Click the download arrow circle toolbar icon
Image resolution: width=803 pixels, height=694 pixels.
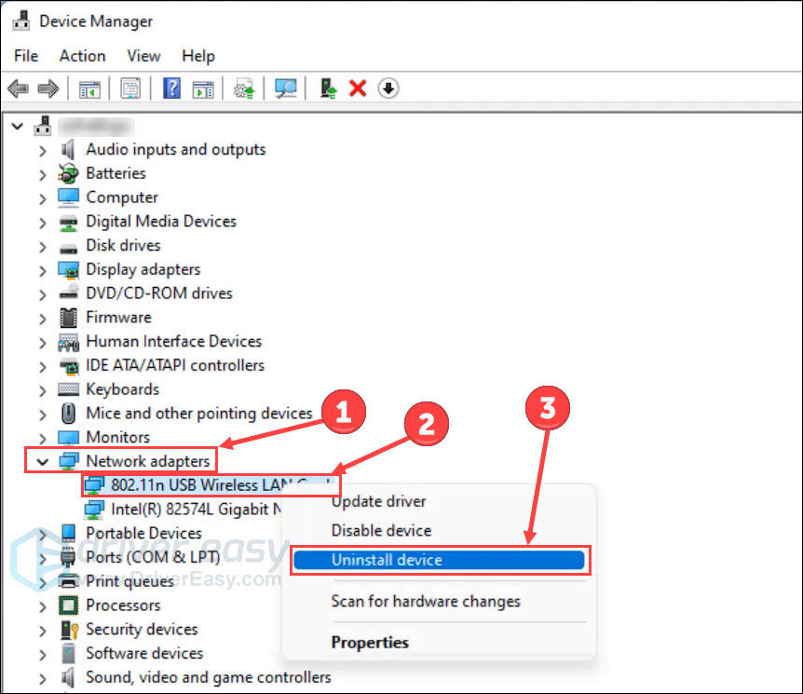388,88
